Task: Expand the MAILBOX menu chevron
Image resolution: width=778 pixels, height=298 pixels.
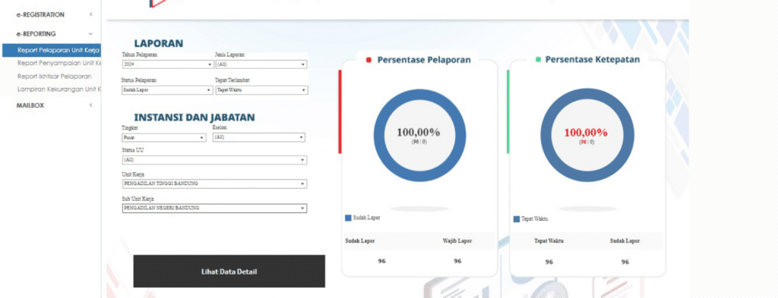Action: tap(91, 105)
